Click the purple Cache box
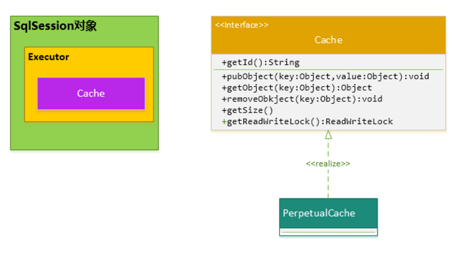Image resolution: width=455 pixels, height=258 pixels. (x=91, y=94)
